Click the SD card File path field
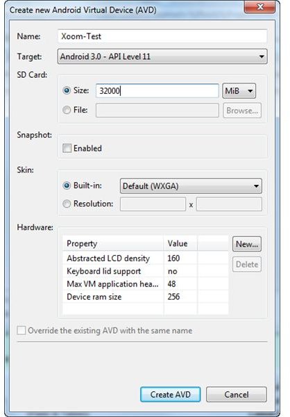The image size is (290, 417). tap(157, 111)
